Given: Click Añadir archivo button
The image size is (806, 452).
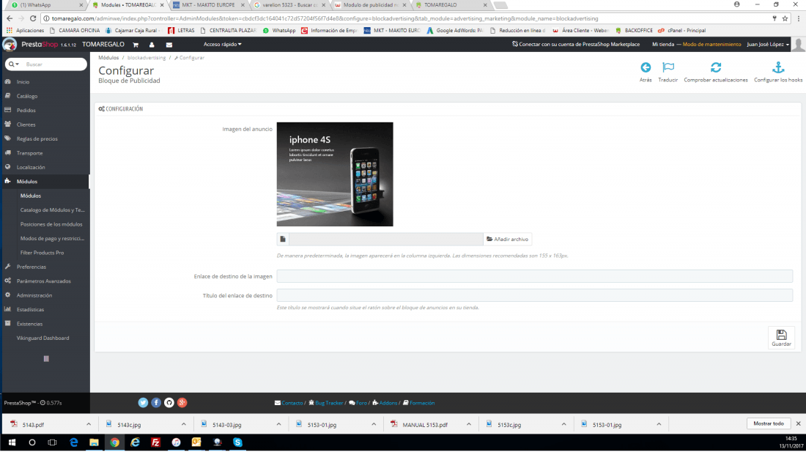Looking at the screenshot, I should click(x=507, y=239).
